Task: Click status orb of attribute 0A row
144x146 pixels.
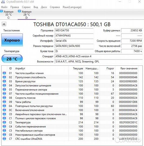Action: point(4,106)
